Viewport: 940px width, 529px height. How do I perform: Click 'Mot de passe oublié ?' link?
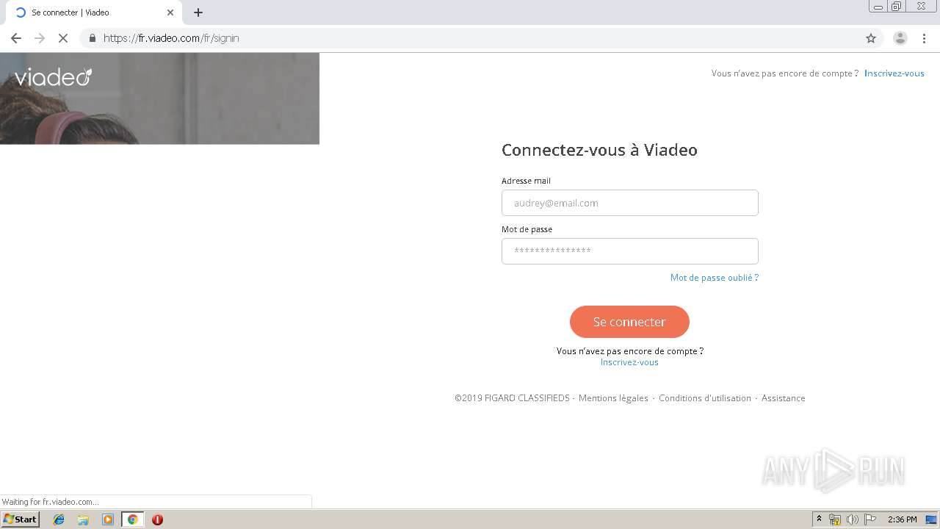point(714,278)
